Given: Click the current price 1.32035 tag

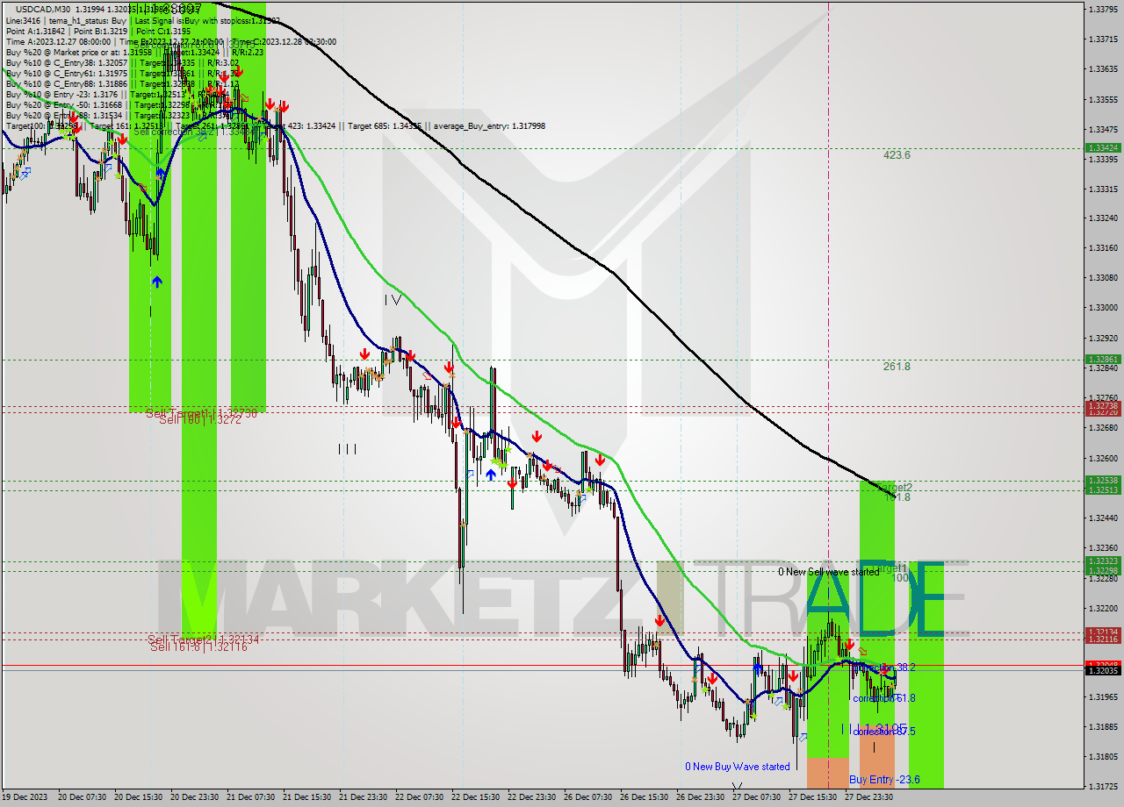Looking at the screenshot, I should 1103,671.
